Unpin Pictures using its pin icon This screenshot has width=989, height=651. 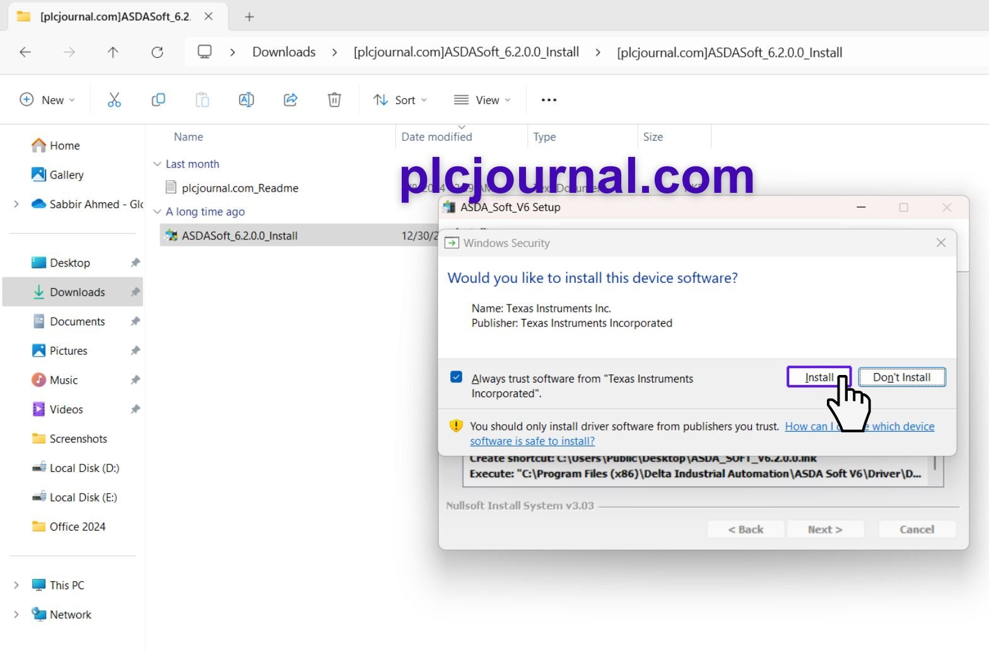click(135, 350)
